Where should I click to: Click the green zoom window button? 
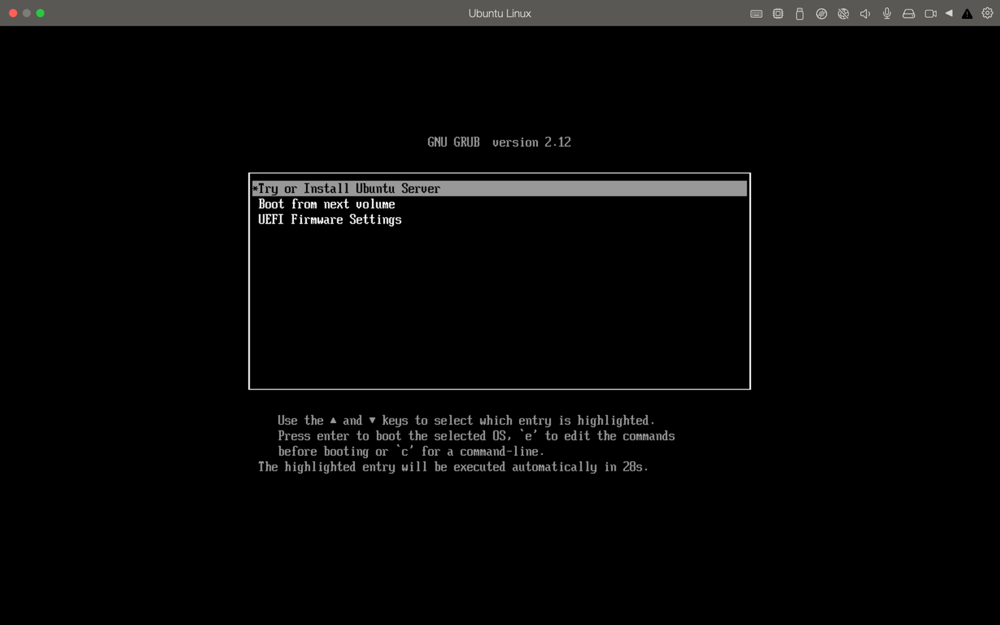pos(40,12)
